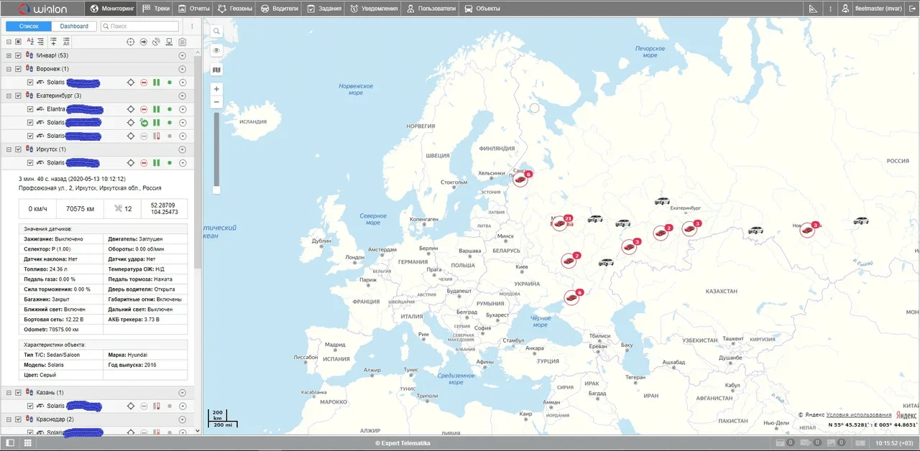Click the map zoom in plus button
The image size is (920, 451).
217,88
